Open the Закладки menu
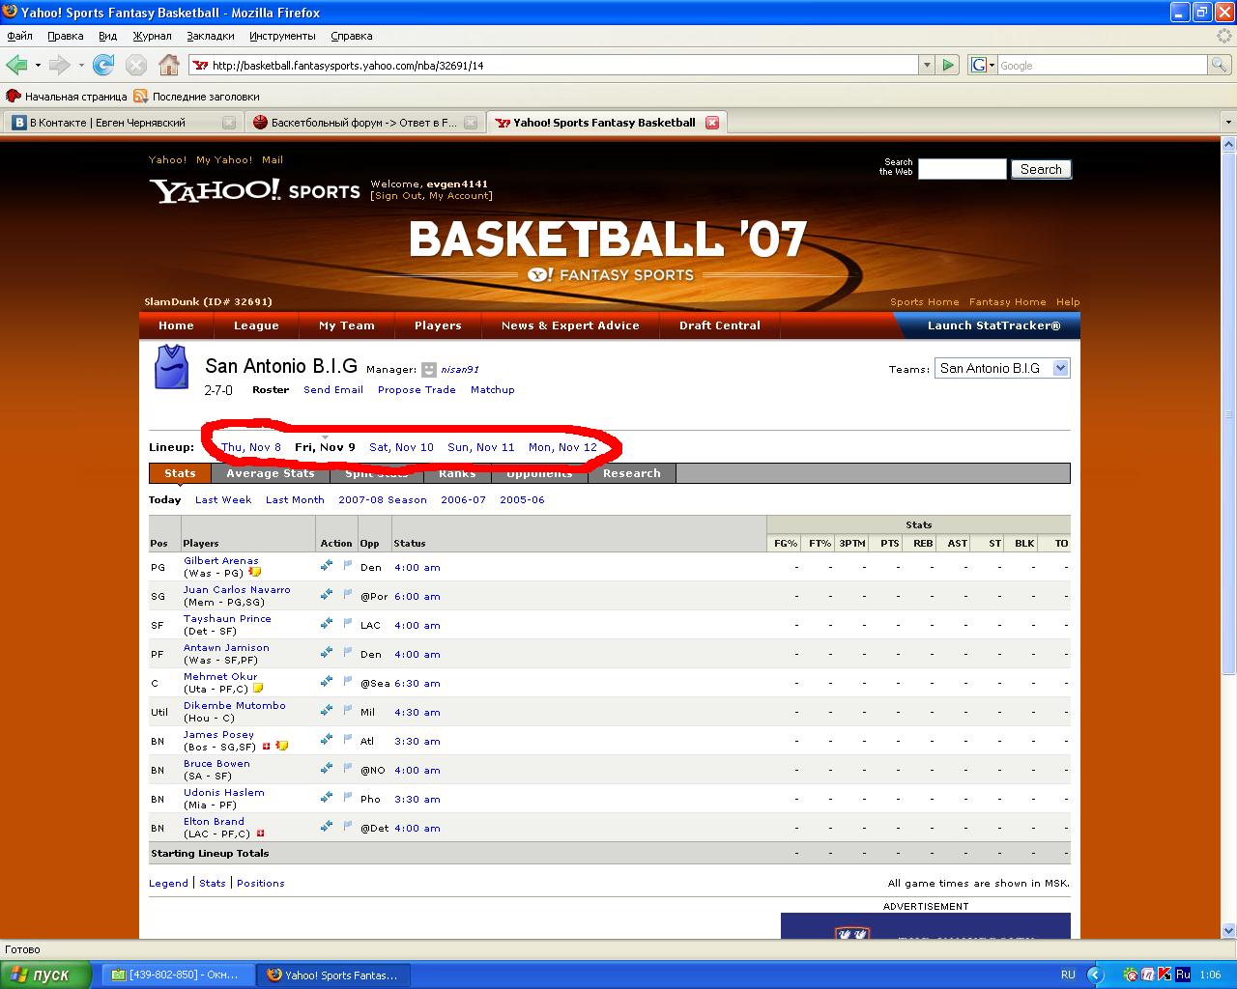Viewport: 1237px width, 989px height. [x=211, y=36]
